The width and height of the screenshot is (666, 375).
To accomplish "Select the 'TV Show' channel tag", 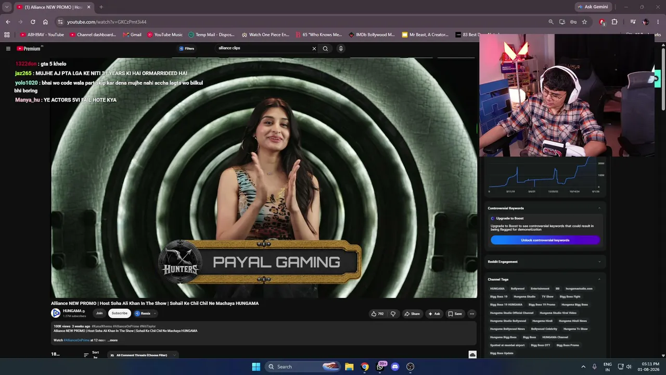I will [x=547, y=296].
